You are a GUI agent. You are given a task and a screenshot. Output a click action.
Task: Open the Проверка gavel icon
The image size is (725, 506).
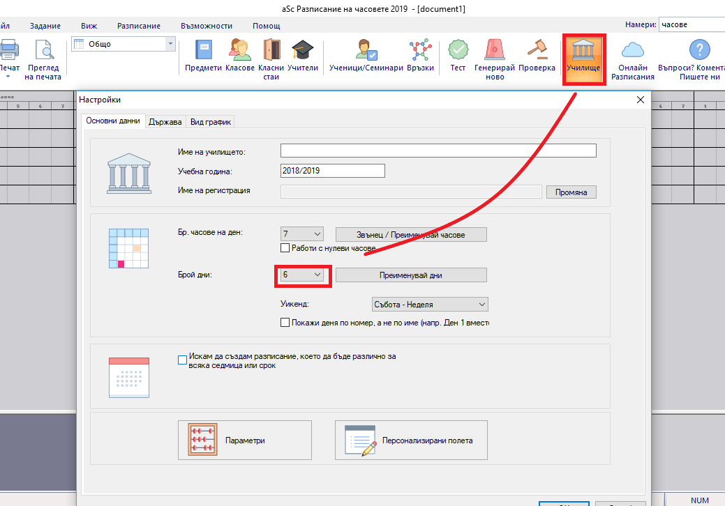(537, 55)
